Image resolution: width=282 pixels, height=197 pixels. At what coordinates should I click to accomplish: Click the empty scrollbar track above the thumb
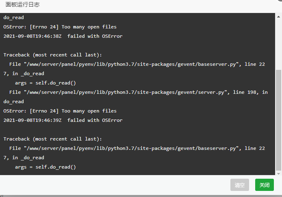pyautogui.click(x=278, y=44)
